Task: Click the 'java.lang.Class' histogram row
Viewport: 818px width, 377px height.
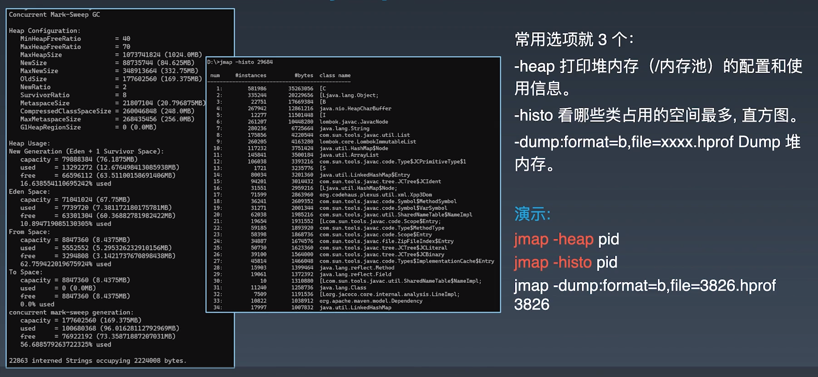Action: pos(290,287)
